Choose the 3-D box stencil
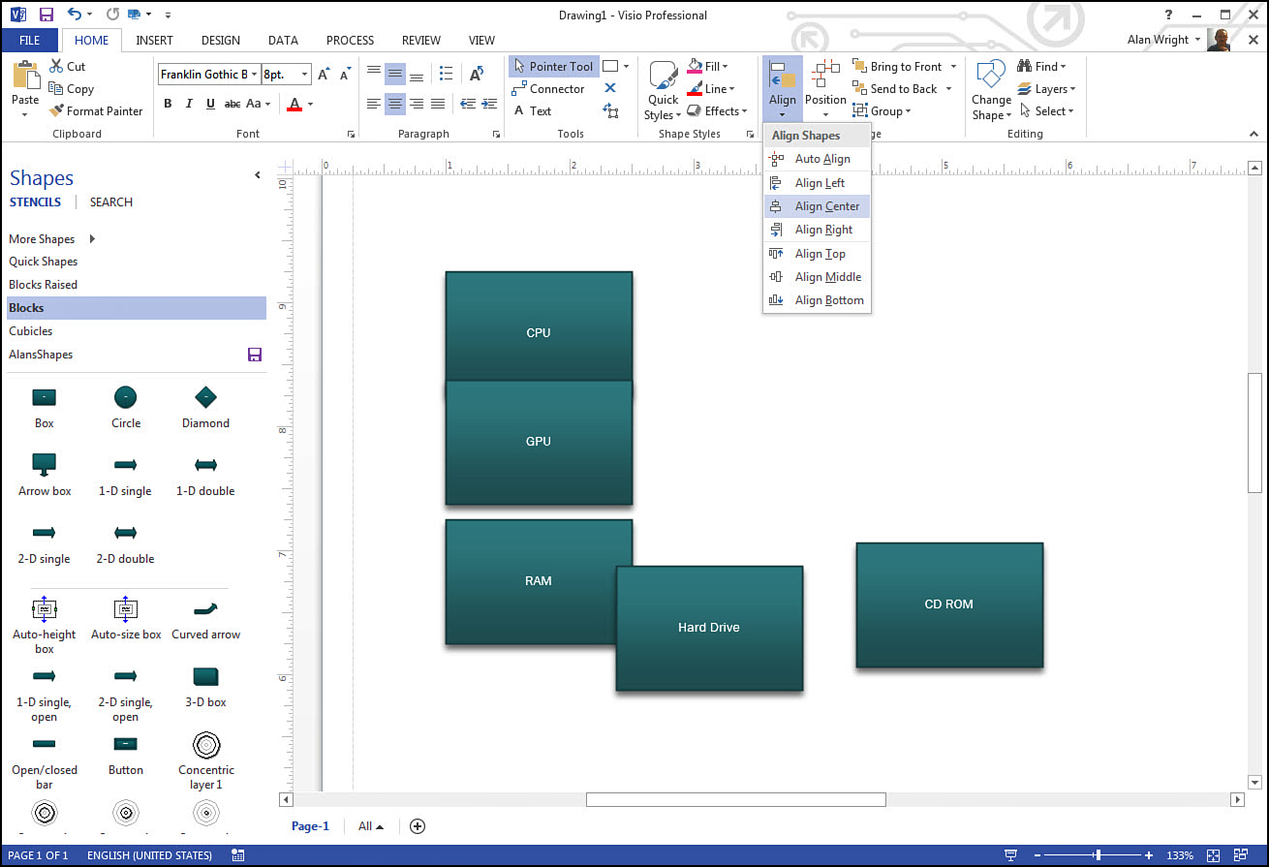Image resolution: width=1269 pixels, height=867 pixels. tap(205, 676)
